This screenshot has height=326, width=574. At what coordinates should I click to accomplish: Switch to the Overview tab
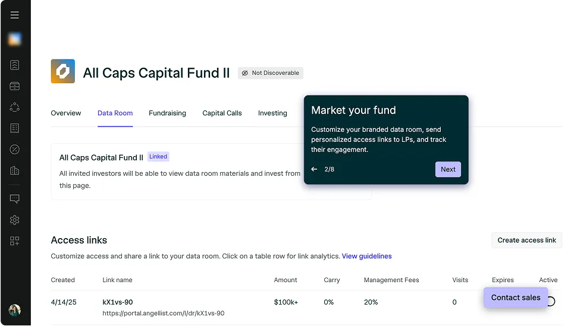66,113
